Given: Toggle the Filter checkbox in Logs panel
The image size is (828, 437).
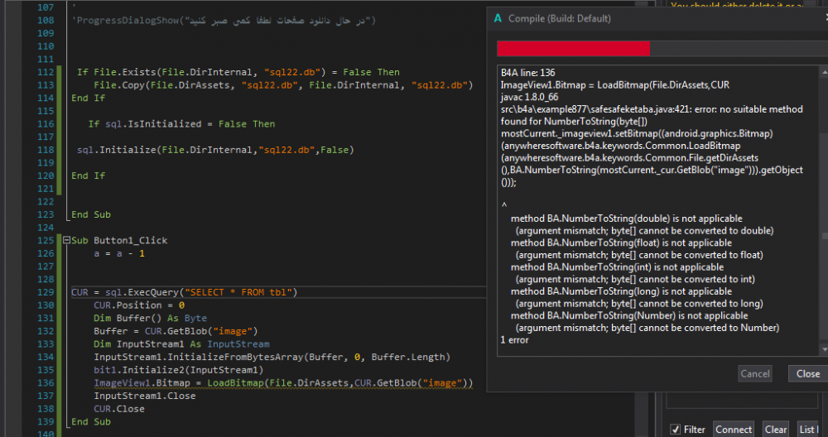Looking at the screenshot, I should point(675,430).
